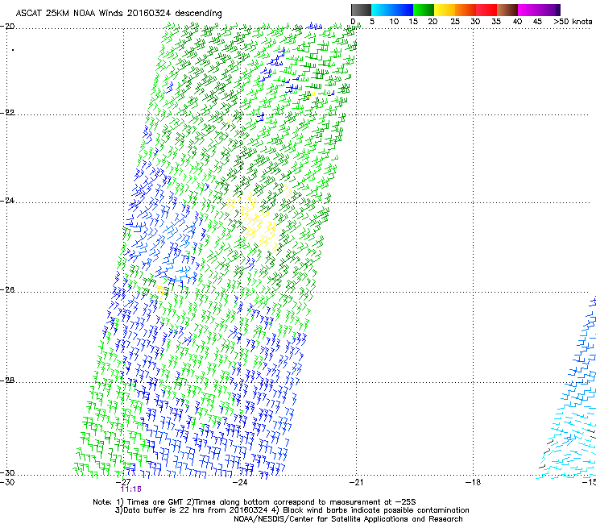
Task: Click the note line '3)Data buffer is 22 hrs'
Action: click(292, 510)
